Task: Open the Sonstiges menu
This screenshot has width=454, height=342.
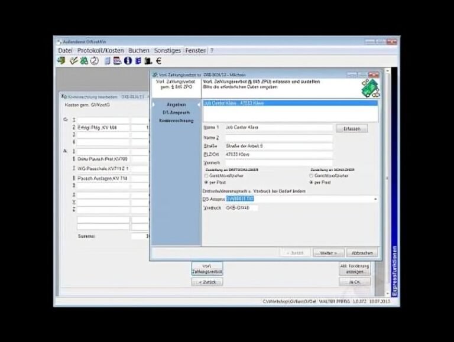Action: pyautogui.click(x=167, y=51)
